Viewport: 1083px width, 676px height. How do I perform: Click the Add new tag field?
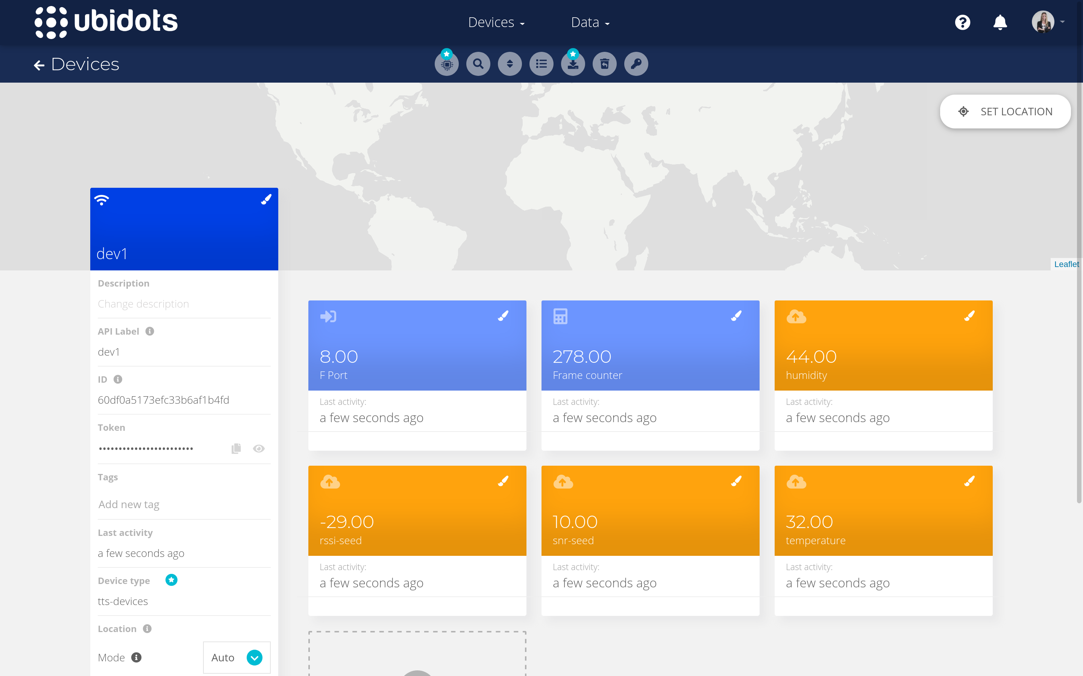129,504
